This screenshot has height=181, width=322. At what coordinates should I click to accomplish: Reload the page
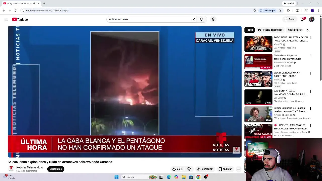click(x=16, y=11)
